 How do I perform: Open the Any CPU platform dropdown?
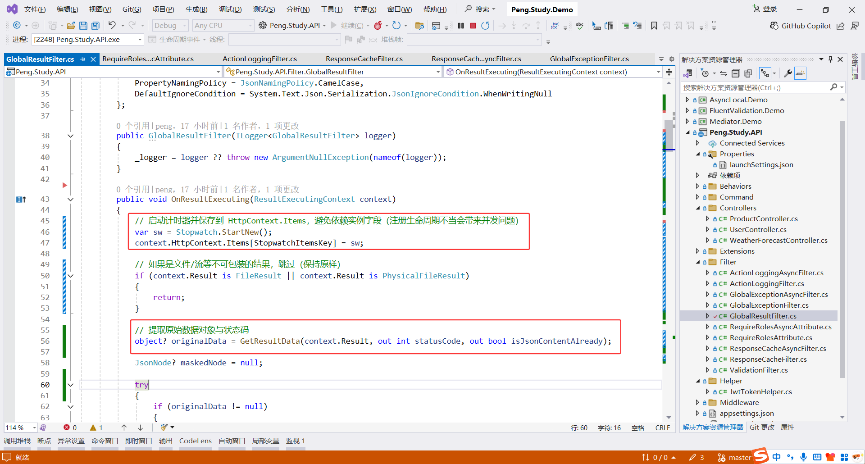223,26
